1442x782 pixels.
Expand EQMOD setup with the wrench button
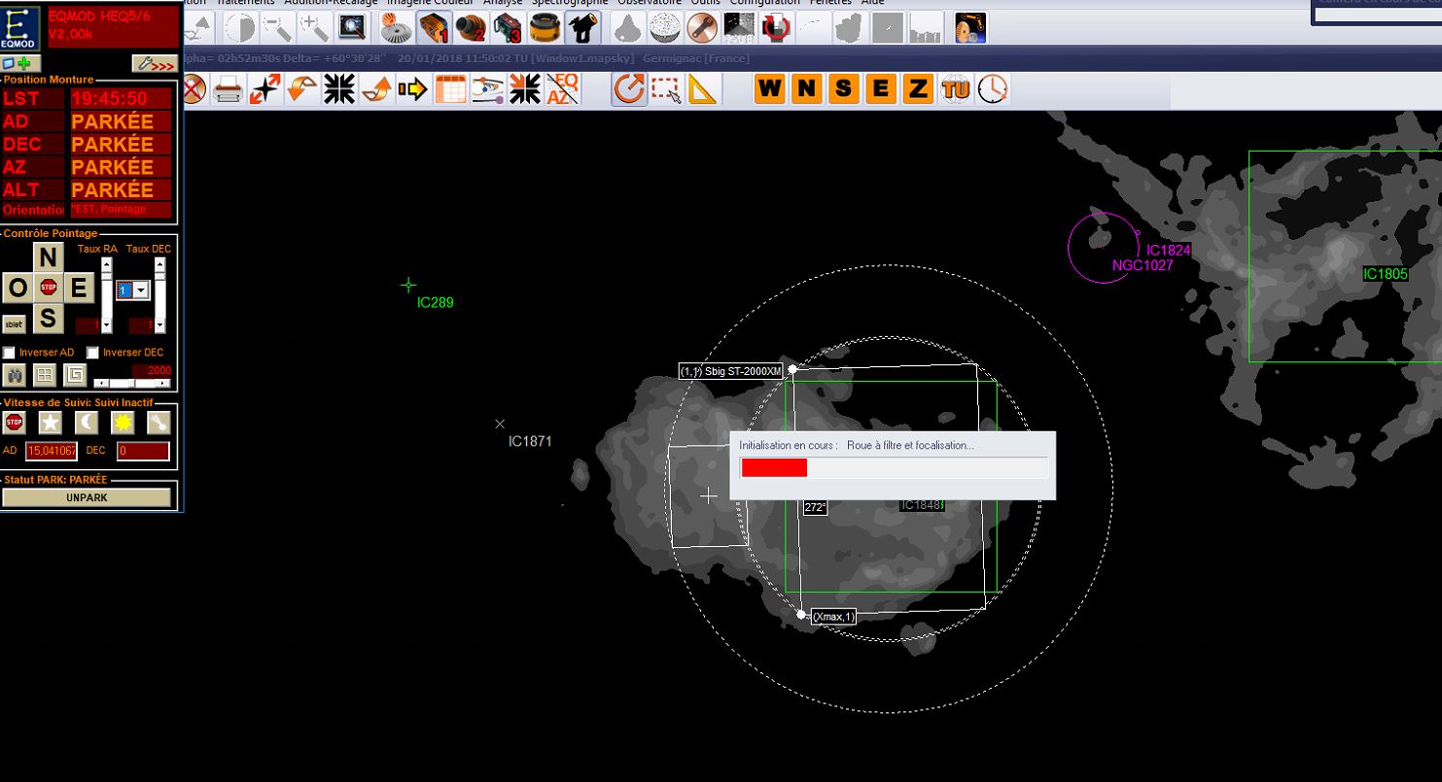click(154, 64)
